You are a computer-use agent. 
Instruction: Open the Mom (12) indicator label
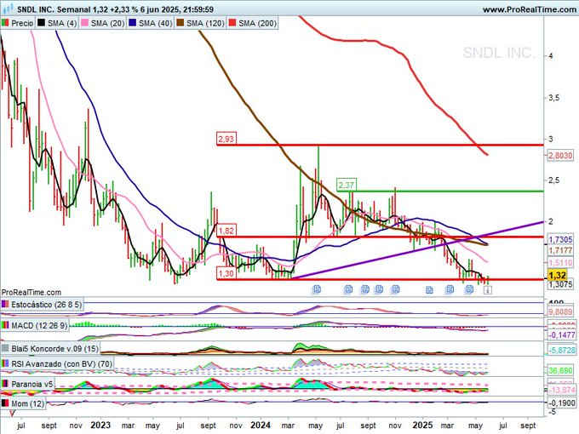pos(23,403)
